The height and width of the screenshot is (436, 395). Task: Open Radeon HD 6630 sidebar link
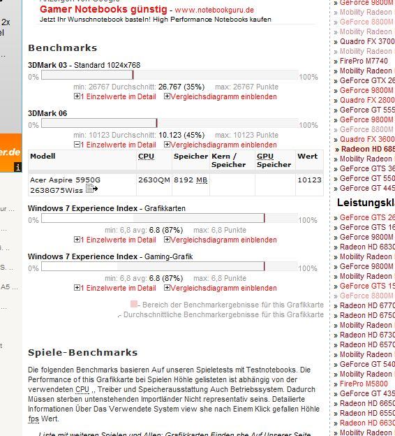tap(367, 423)
